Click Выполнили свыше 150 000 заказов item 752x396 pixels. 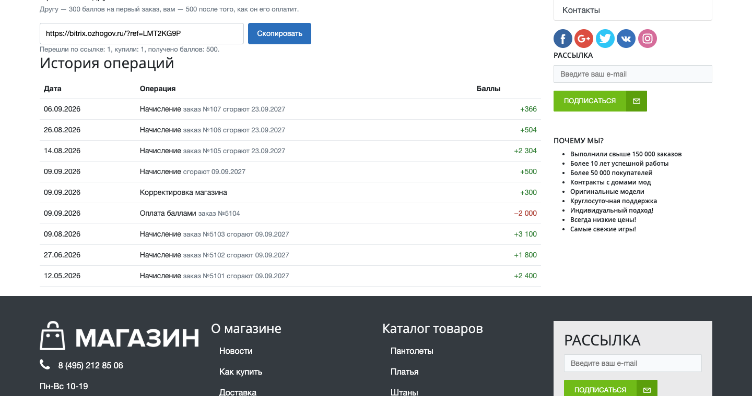[626, 154]
